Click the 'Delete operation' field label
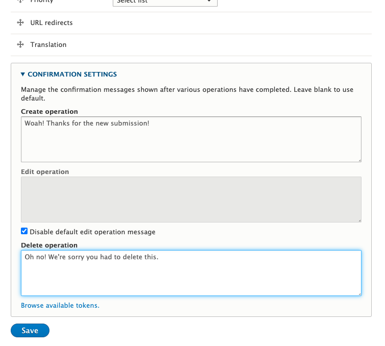This screenshot has width=385, height=346. (49, 245)
